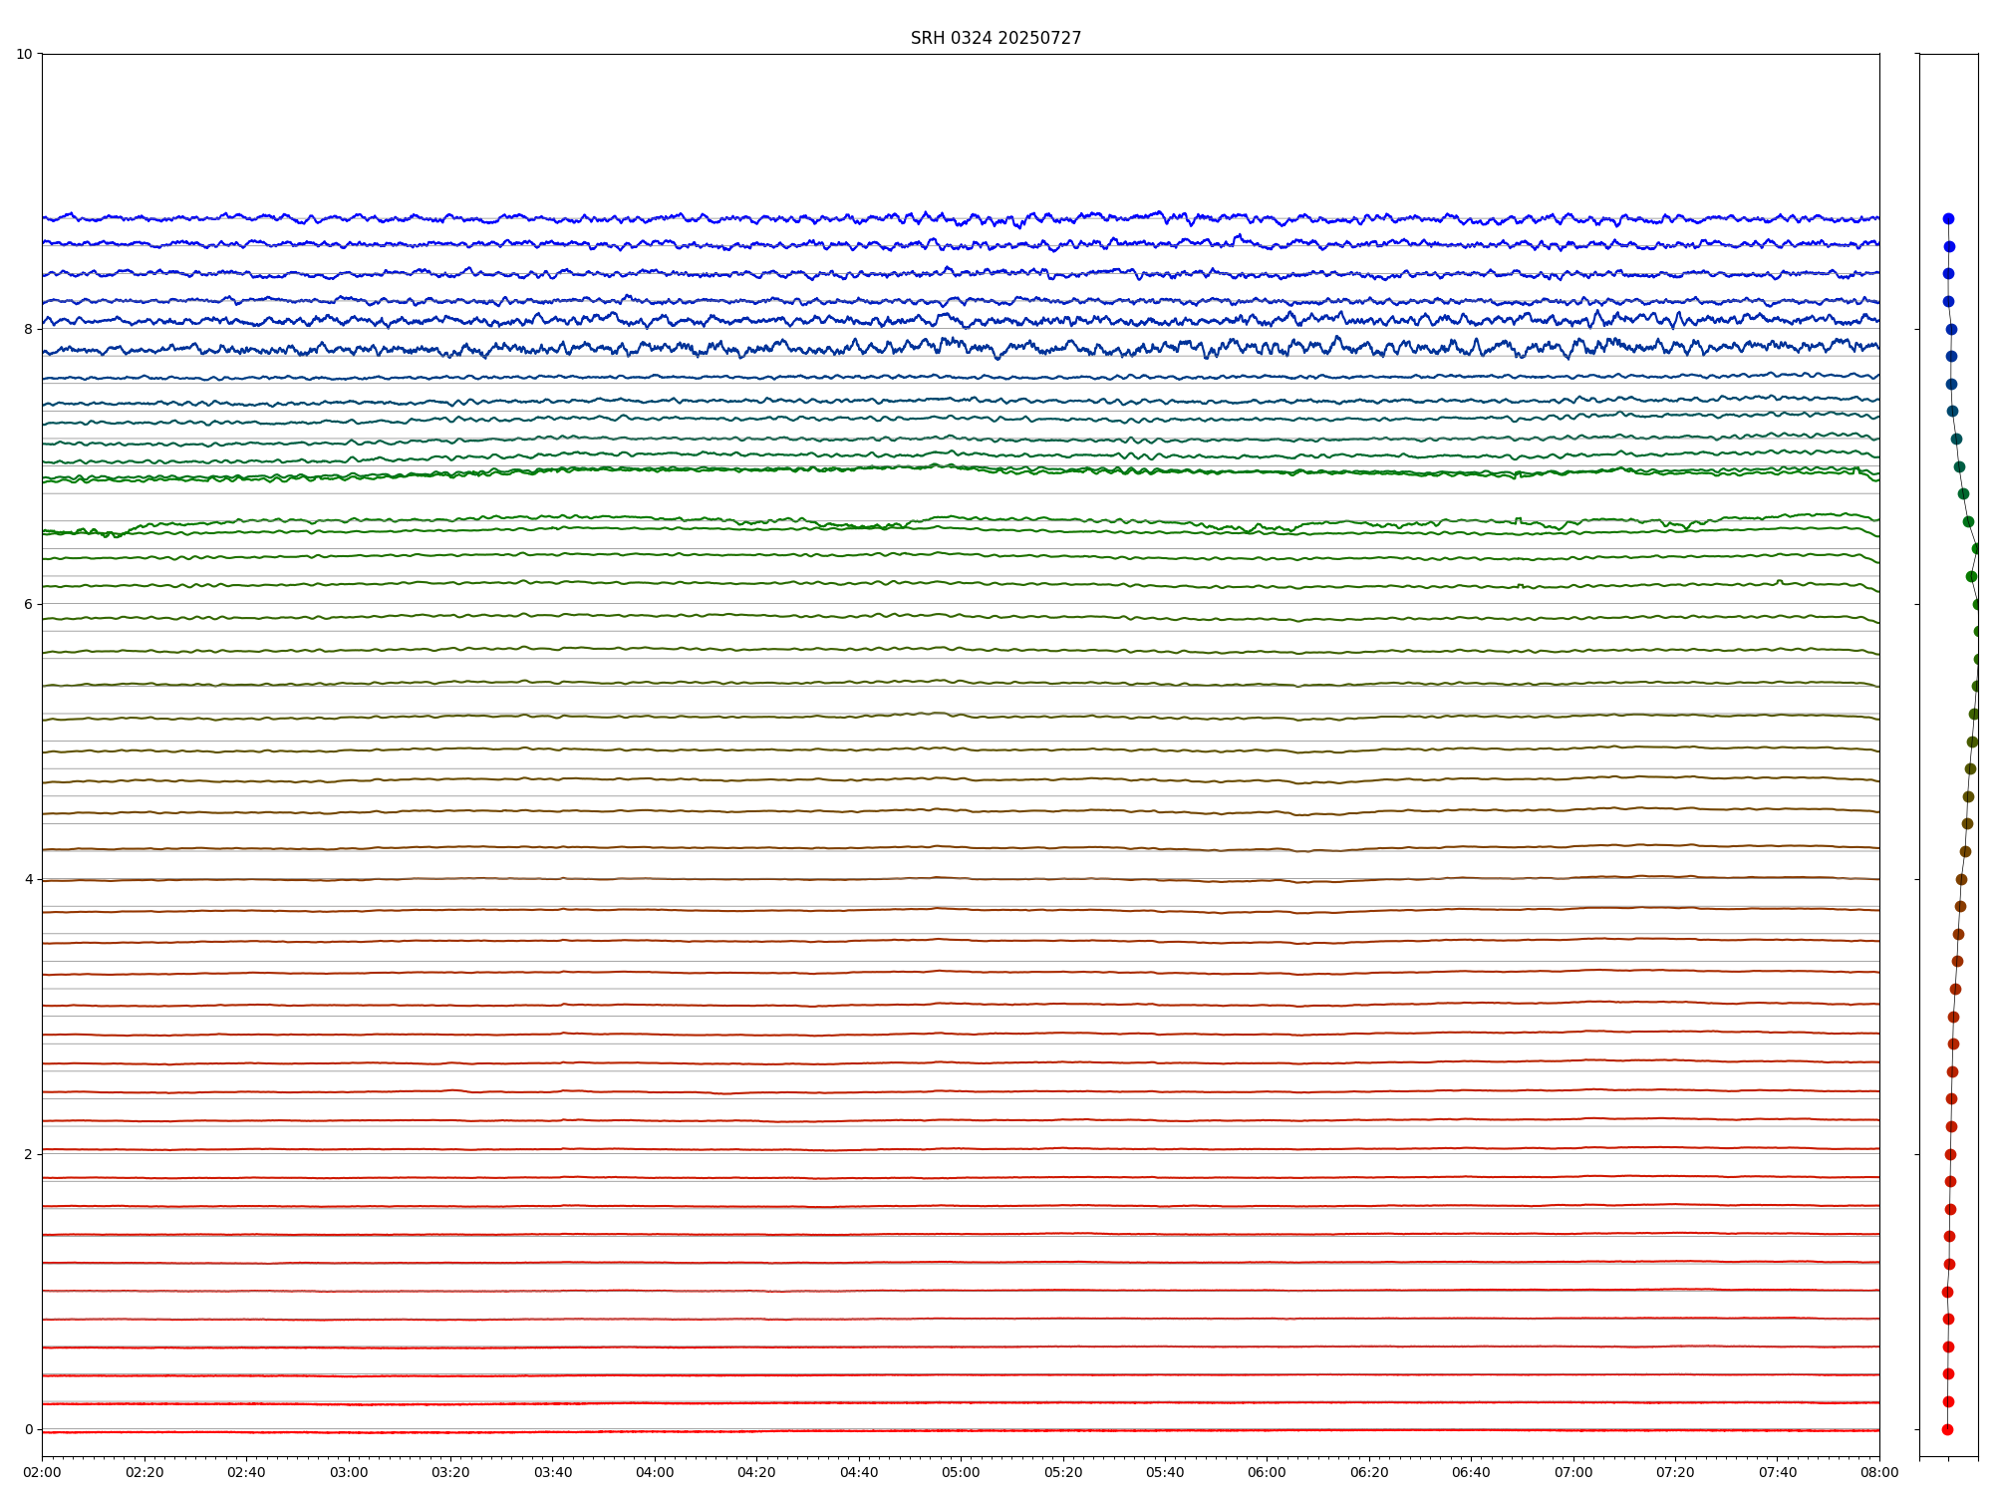Select the right-panel dot at y-level 8
This screenshot has width=1993, height=1495.
click(1951, 329)
